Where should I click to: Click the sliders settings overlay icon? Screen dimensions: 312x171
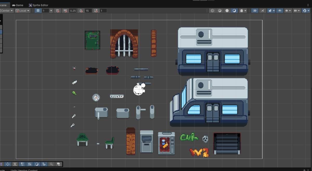click(22, 164)
